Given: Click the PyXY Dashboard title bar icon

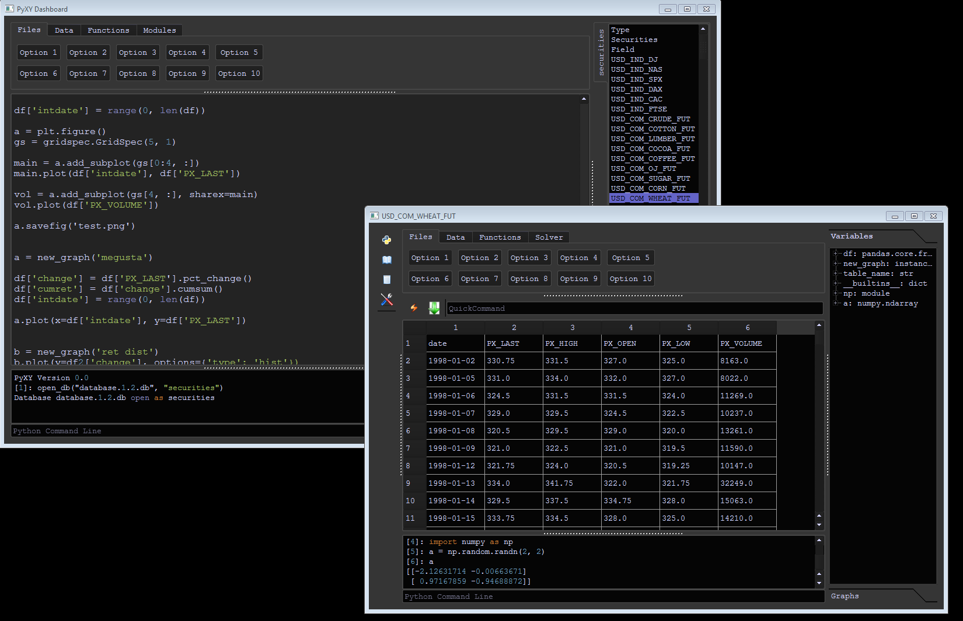Looking at the screenshot, I should 9,9.
